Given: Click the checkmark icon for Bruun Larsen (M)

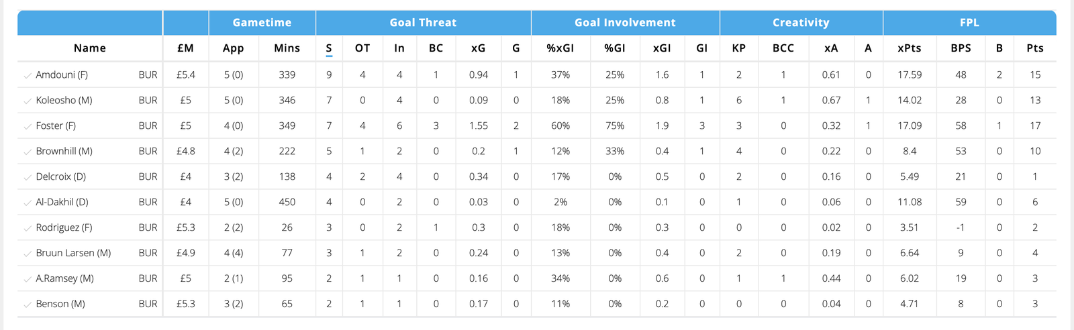Looking at the screenshot, I should pos(28,254).
